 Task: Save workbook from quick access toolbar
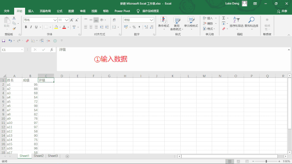(4, 41)
